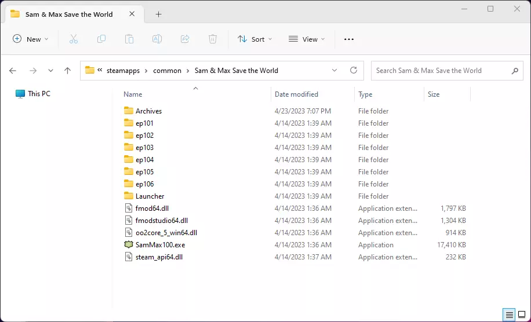Image resolution: width=531 pixels, height=322 pixels.
Task: Click the Paste clipboard icon
Action: [x=129, y=39]
